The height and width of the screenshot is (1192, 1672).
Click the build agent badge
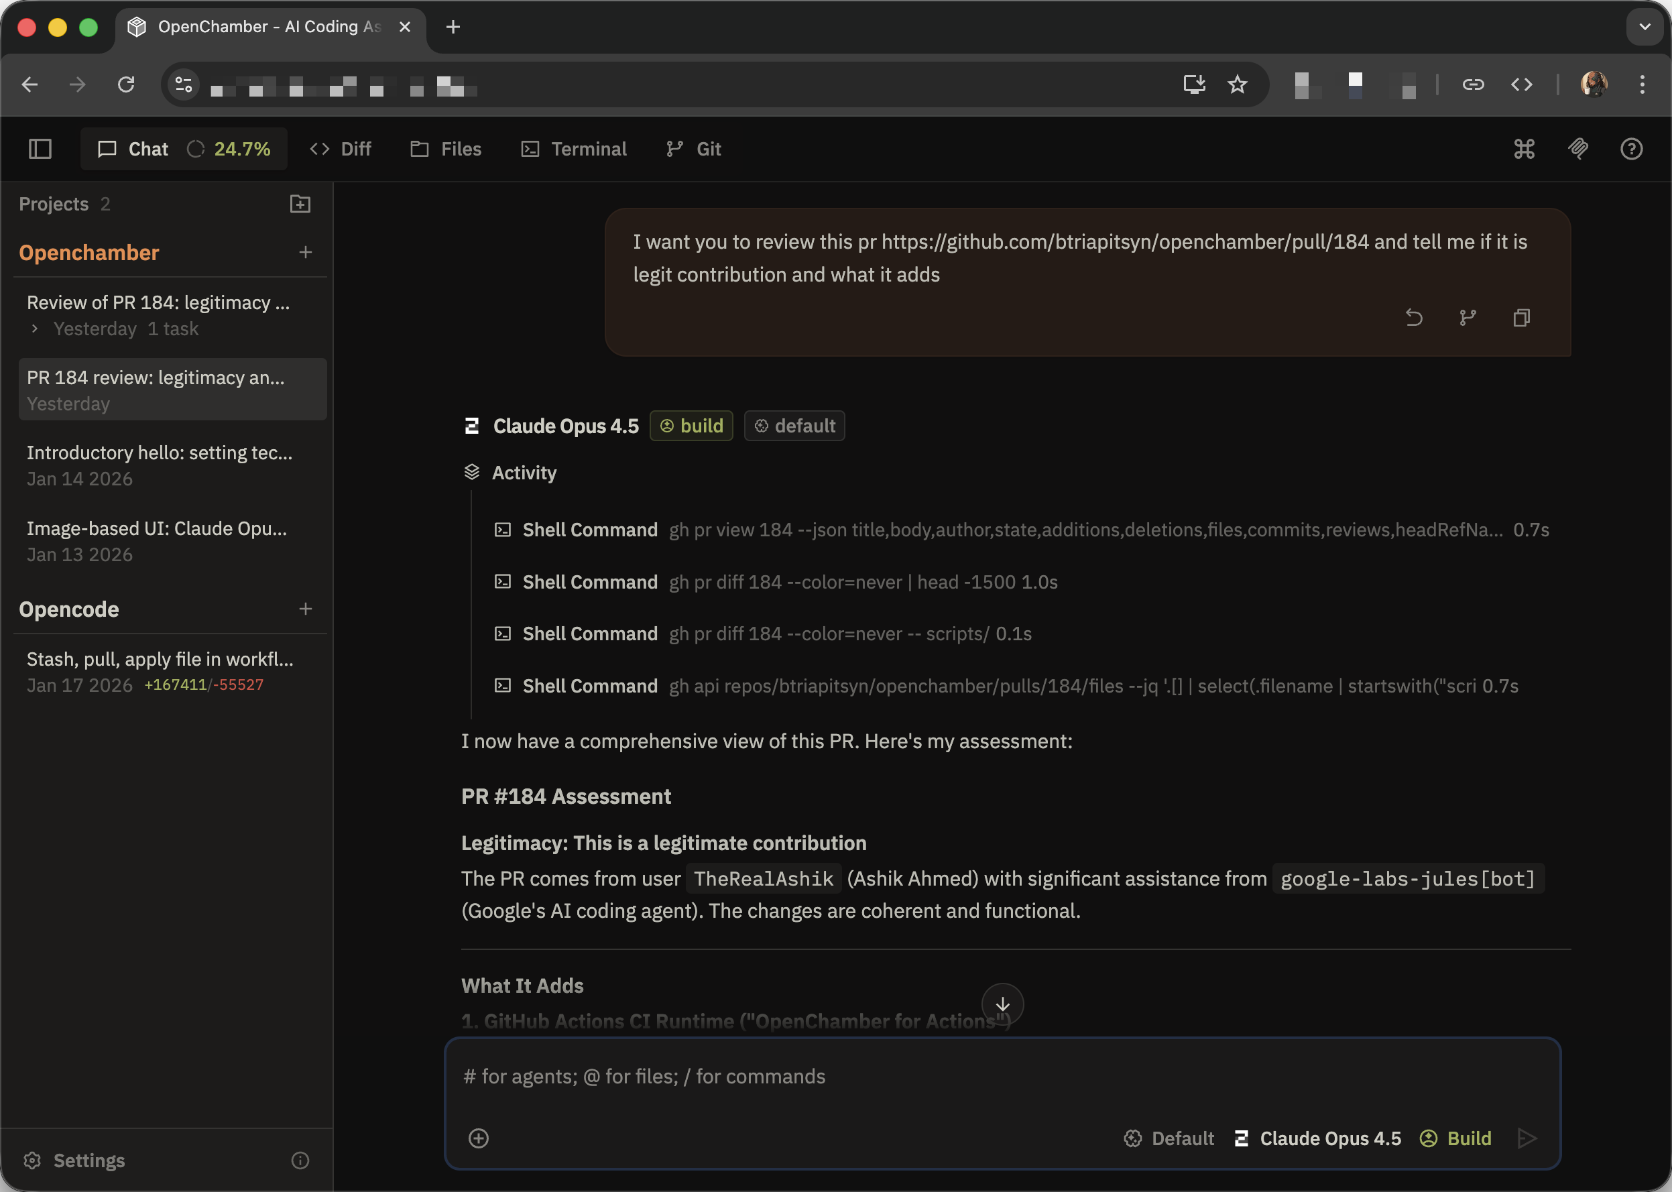pos(691,426)
